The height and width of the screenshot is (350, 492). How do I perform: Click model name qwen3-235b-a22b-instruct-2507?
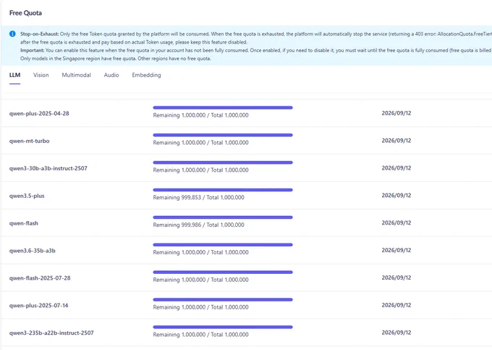tap(51, 333)
